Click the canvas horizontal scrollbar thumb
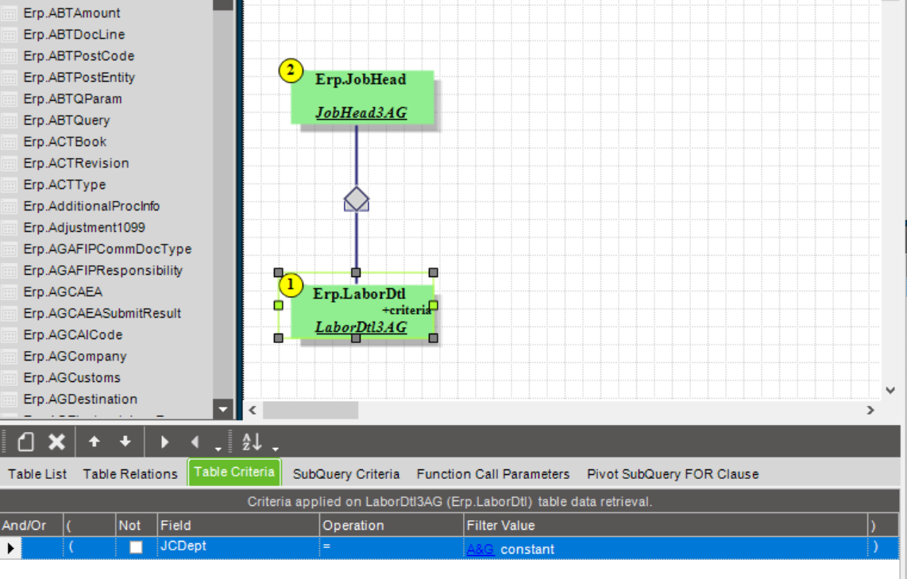 (311, 410)
